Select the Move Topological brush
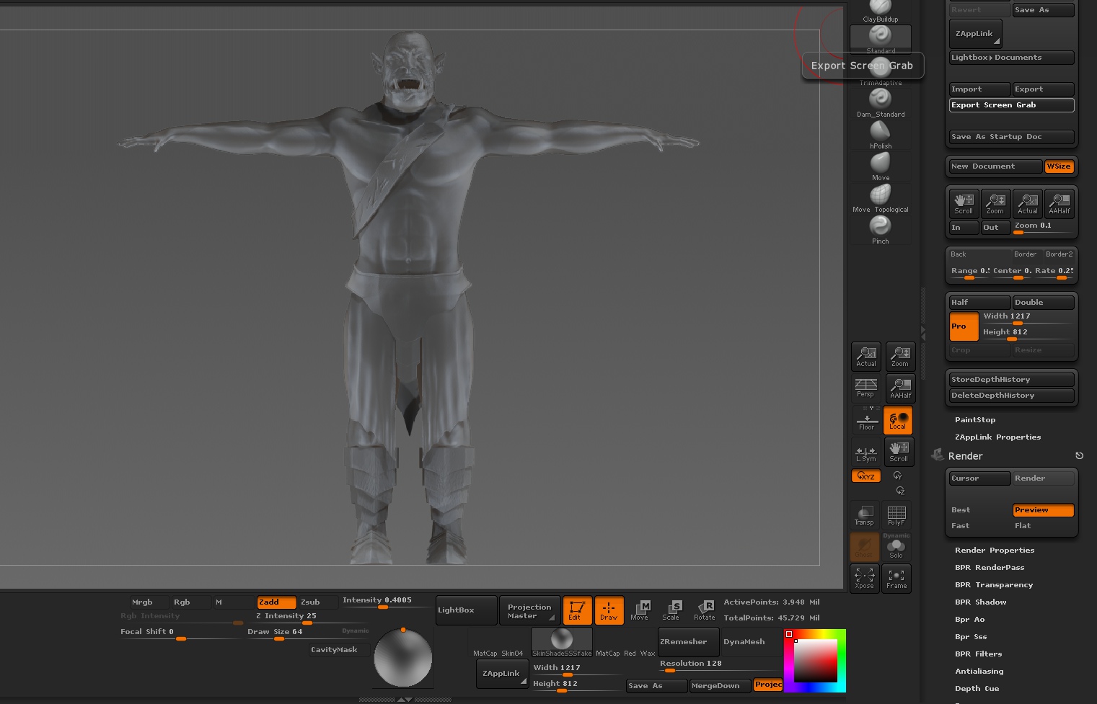This screenshot has height=704, width=1097. [x=880, y=197]
